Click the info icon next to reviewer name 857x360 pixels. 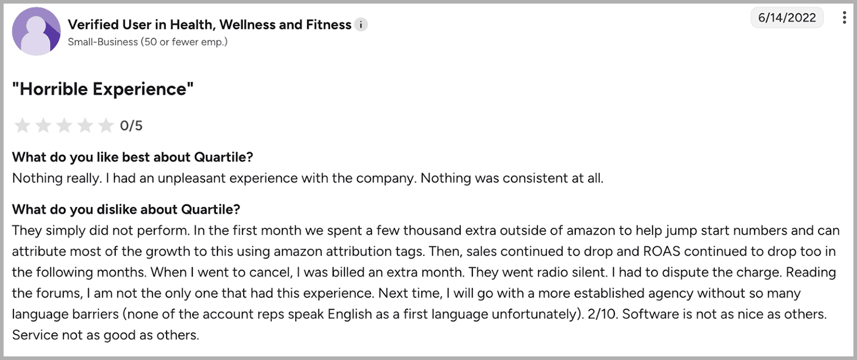click(x=362, y=25)
